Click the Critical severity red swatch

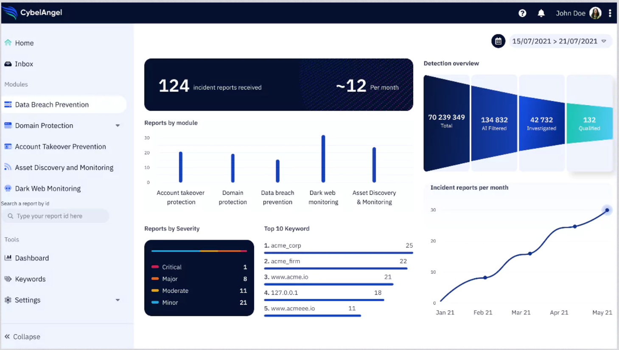[x=155, y=267]
